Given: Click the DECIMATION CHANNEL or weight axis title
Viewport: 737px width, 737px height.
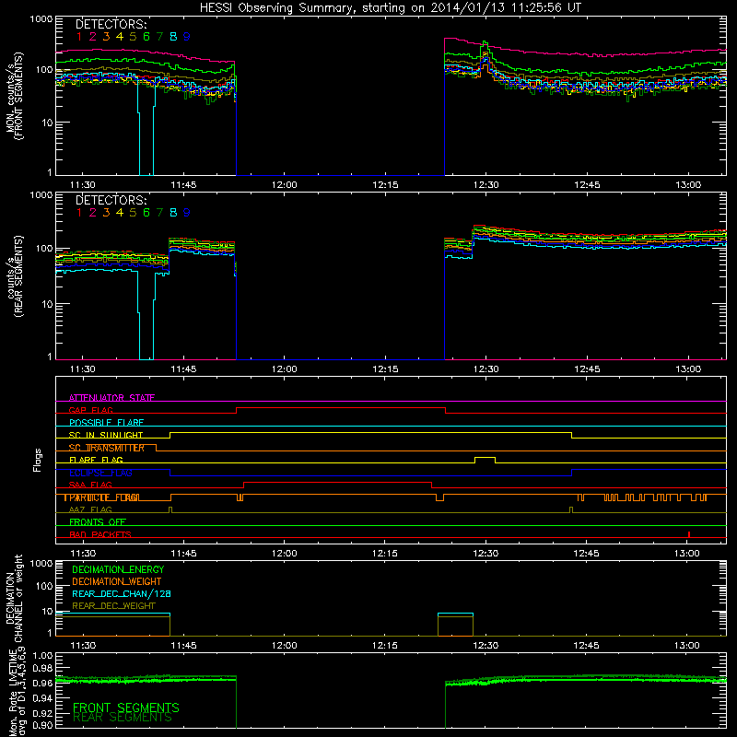Looking at the screenshot, I should click(14, 598).
